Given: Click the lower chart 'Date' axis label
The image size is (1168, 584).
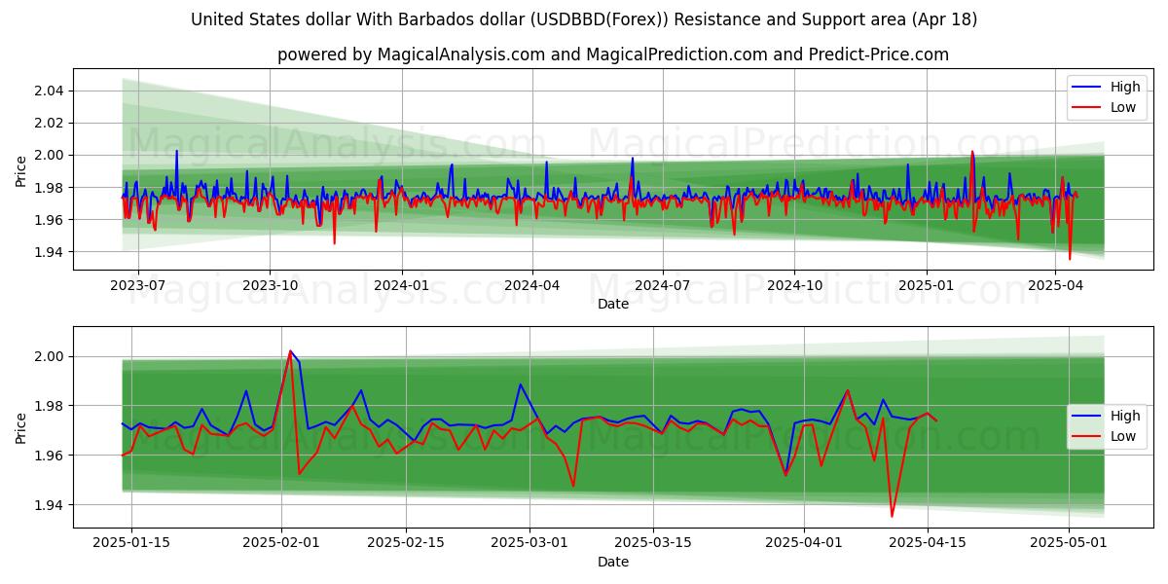Looking at the screenshot, I should (613, 562).
